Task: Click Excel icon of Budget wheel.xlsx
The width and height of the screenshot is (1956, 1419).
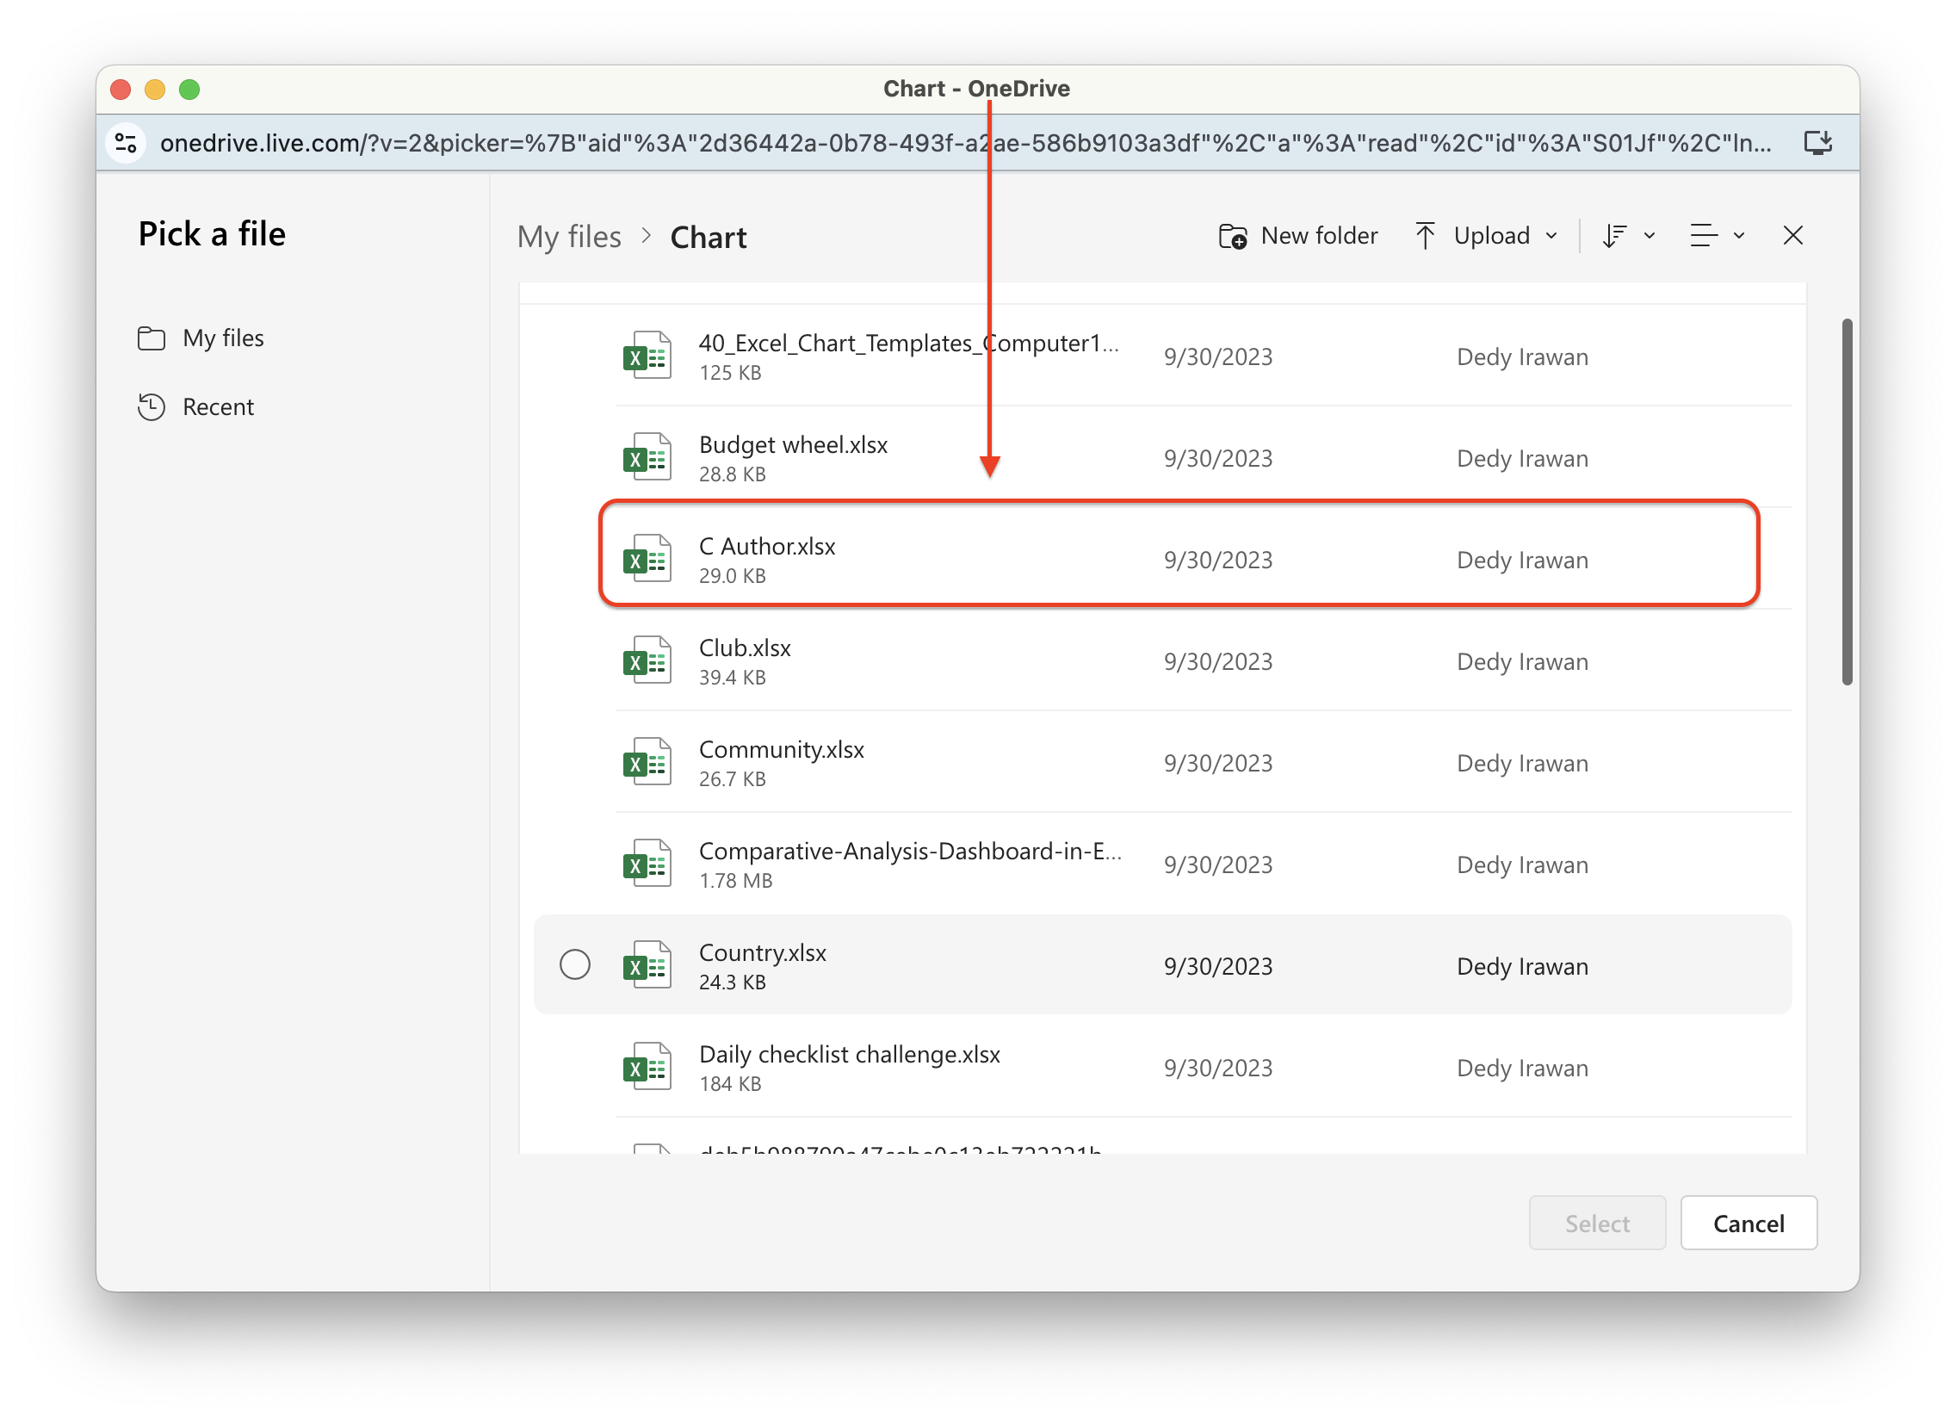Action: click(647, 457)
